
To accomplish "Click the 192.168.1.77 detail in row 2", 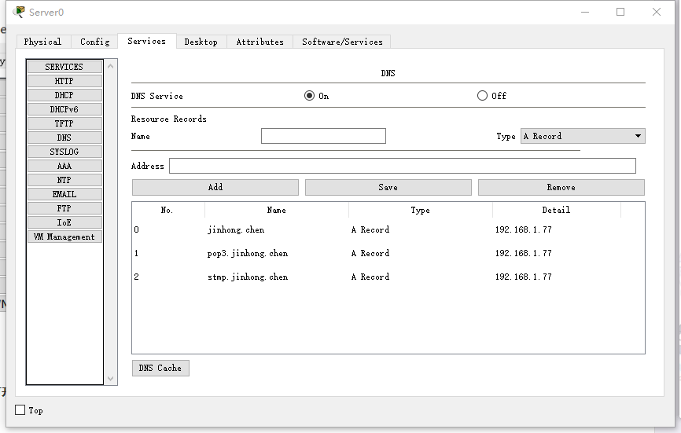I will 524,277.
